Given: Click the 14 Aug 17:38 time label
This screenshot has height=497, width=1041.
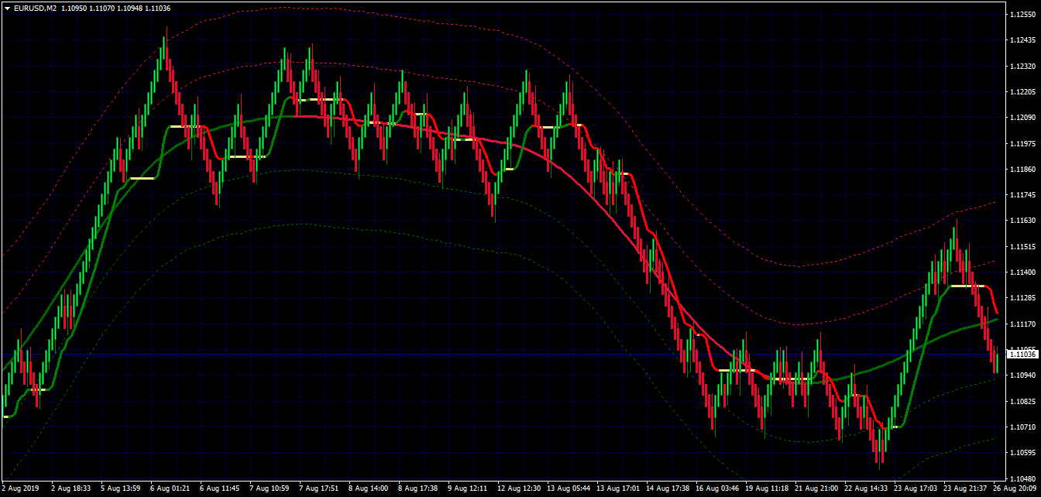Looking at the screenshot, I should pos(668,489).
